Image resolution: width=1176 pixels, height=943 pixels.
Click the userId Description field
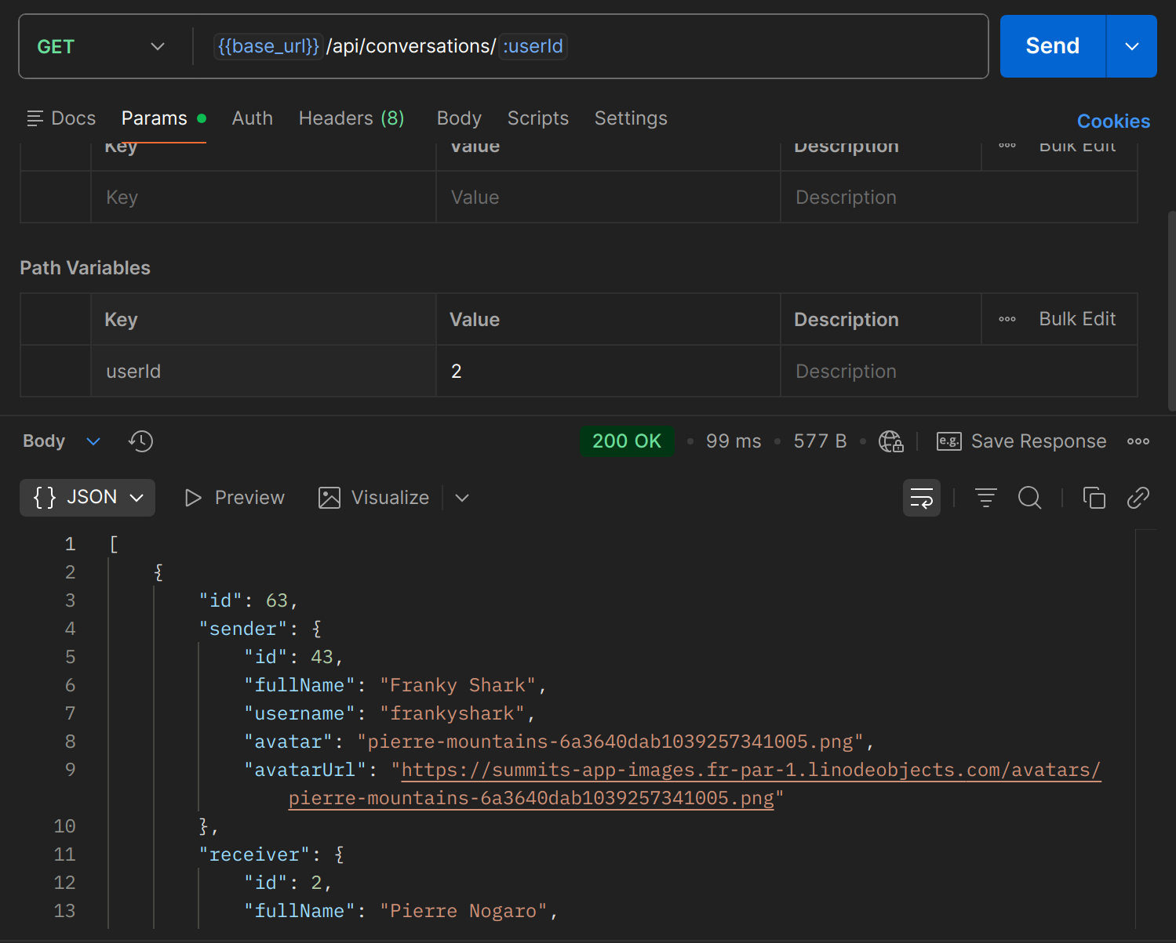pyautogui.click(x=959, y=372)
